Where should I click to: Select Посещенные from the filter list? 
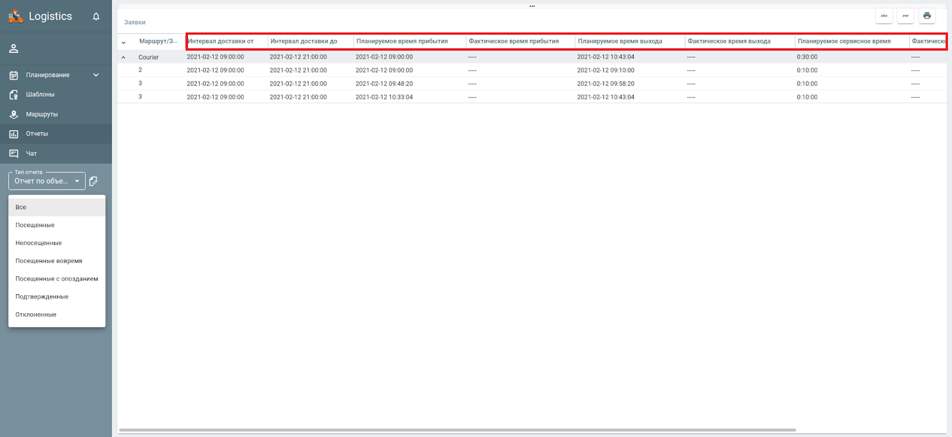pos(35,225)
